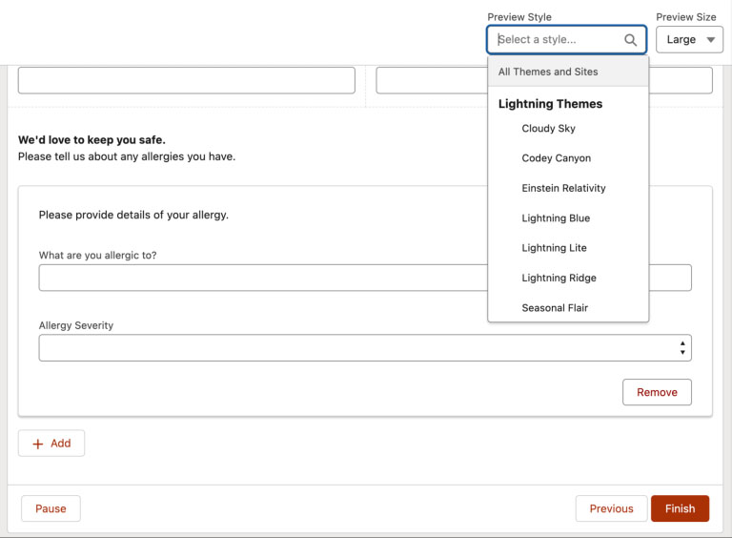
Task: Click the Add allergy button
Action: [51, 444]
